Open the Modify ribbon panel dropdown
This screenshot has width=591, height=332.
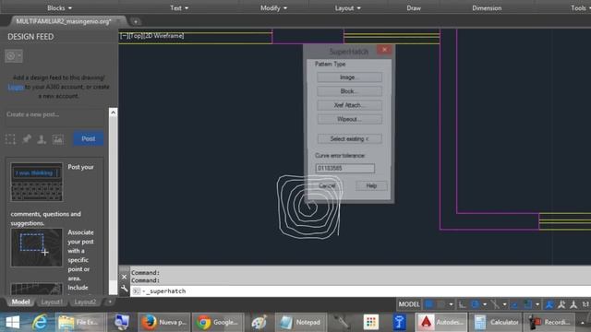[273, 8]
